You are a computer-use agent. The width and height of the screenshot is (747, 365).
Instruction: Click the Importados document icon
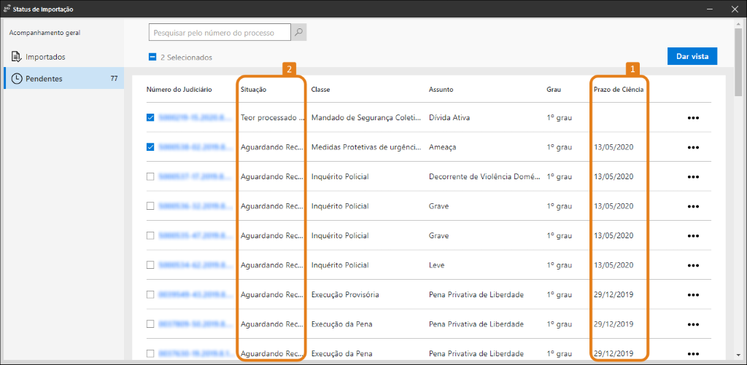coord(16,57)
